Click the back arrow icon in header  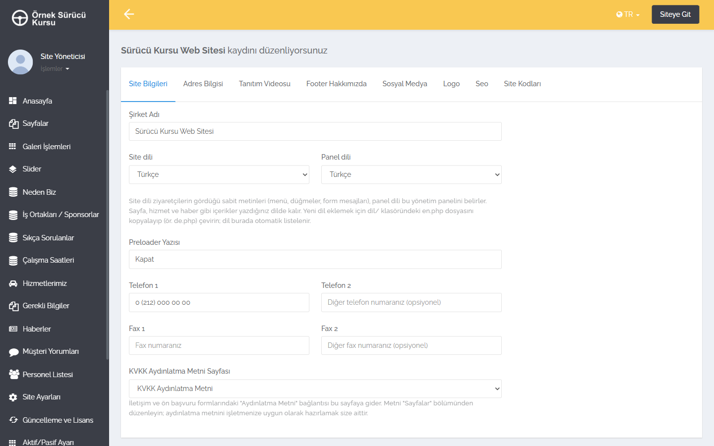129,14
